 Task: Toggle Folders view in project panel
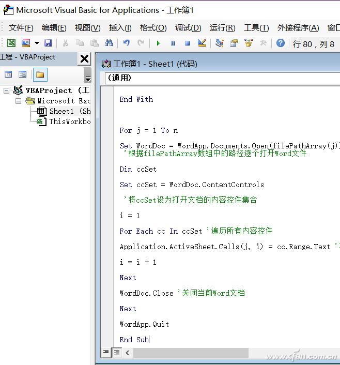[x=40, y=75]
